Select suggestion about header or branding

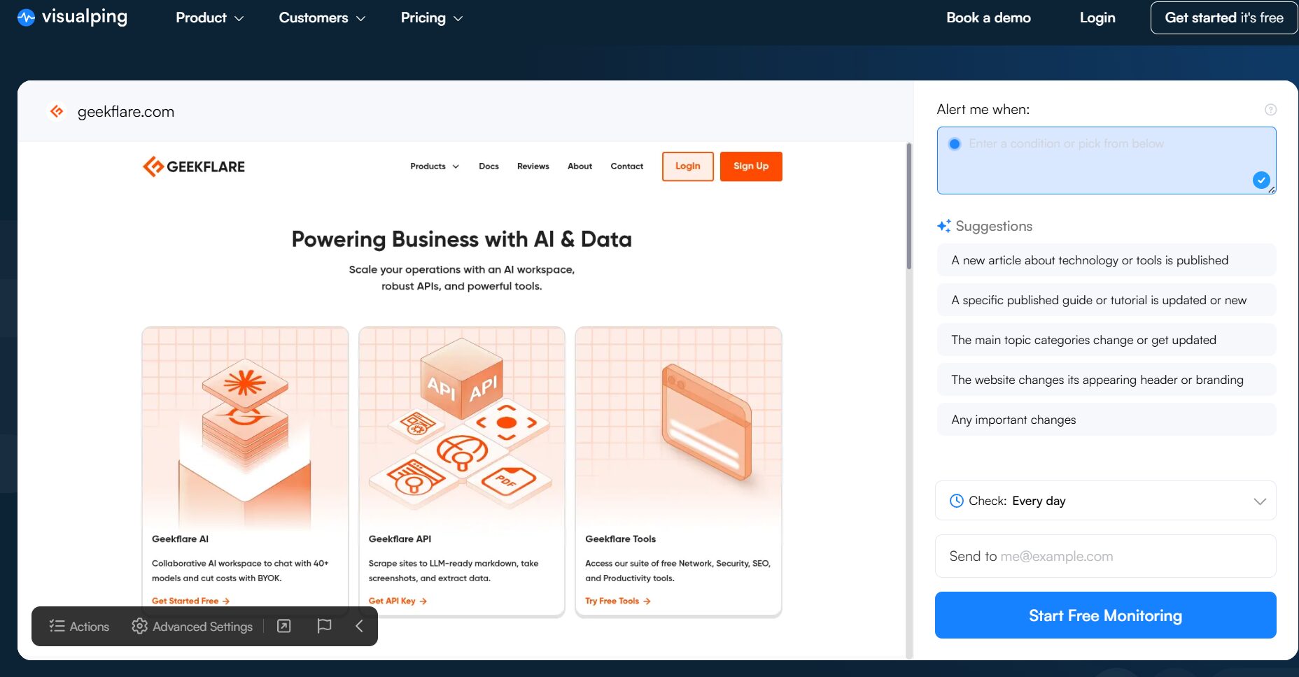pos(1107,380)
